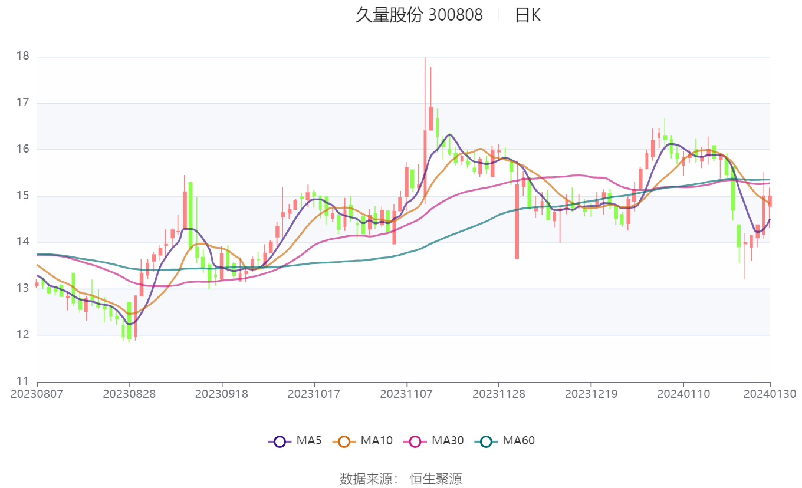Click the x-axis date label 20230828
This screenshot has height=488, width=802.
(129, 394)
